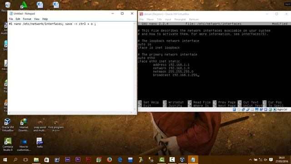Click the 'auto eth0' line in nano

click(x=146, y=58)
